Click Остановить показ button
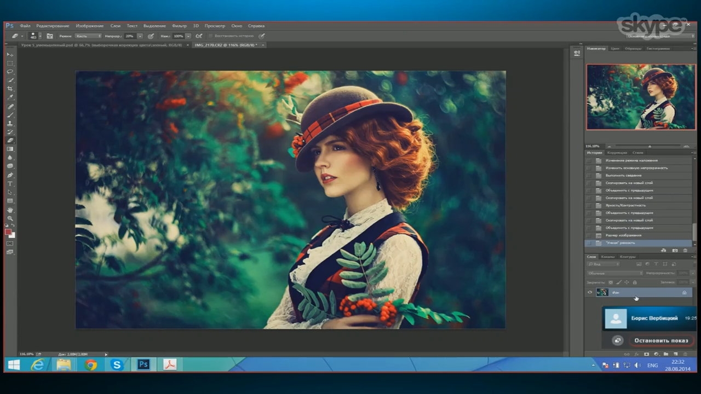Viewport: 701px width, 394px height. 661,340
